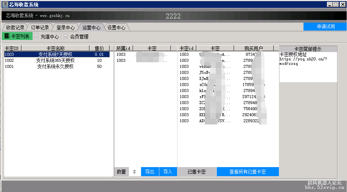This screenshot has height=192, width=347.
Task: Select the row 支付系统365天授权
Action: [x=57, y=60]
